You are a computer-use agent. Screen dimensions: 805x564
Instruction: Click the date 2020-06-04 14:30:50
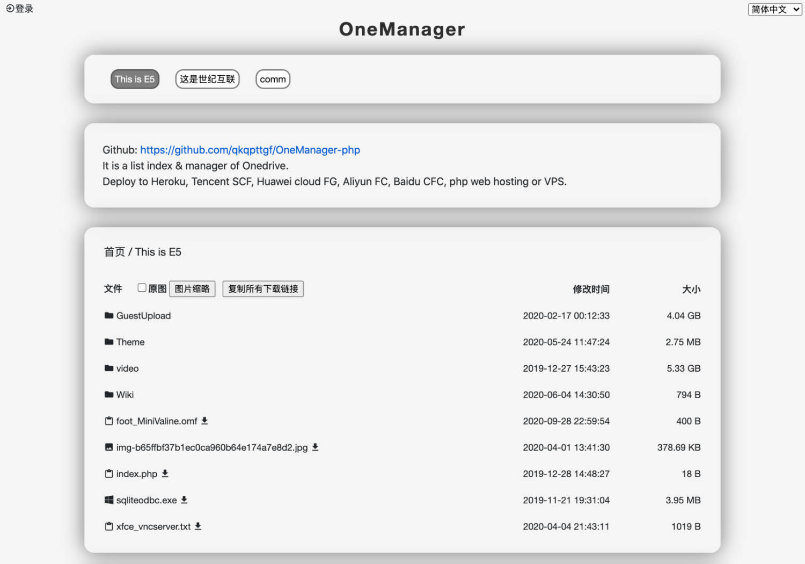pos(566,395)
